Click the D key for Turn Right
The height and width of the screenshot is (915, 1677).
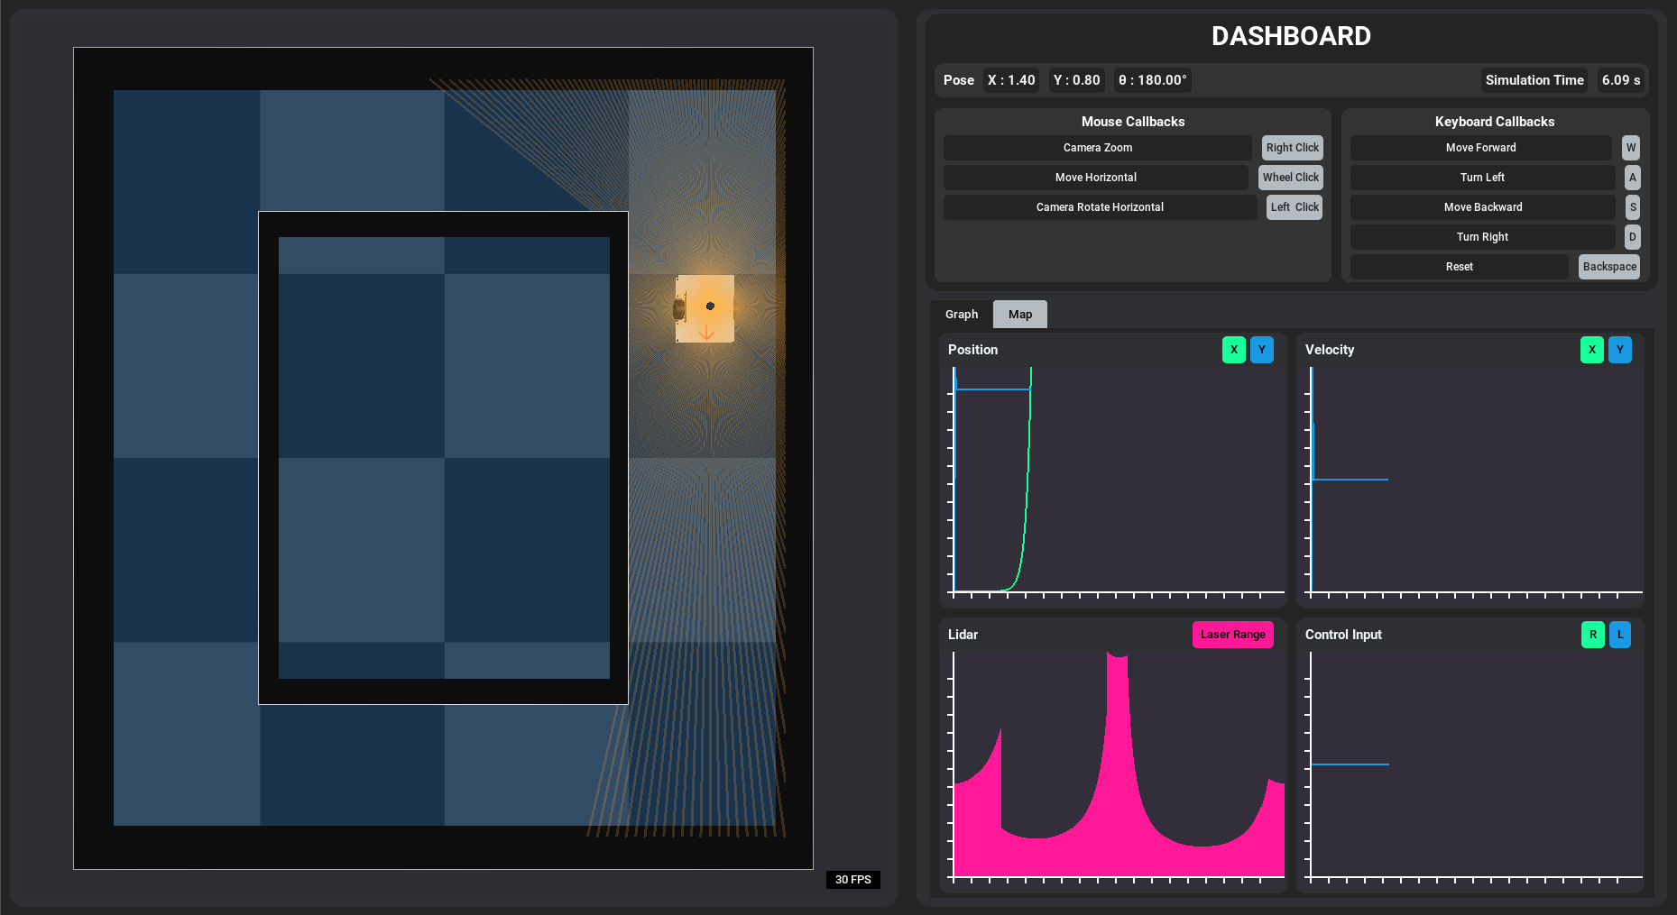coord(1632,237)
